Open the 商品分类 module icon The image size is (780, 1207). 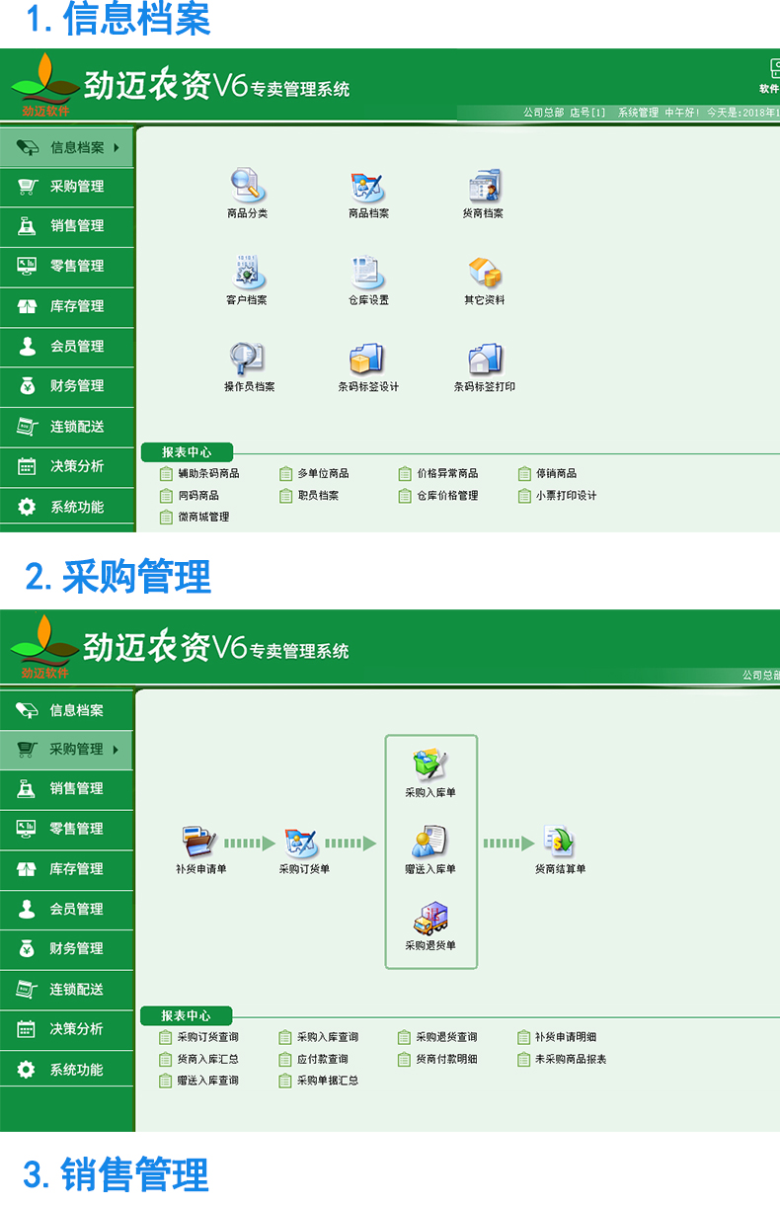tap(247, 193)
